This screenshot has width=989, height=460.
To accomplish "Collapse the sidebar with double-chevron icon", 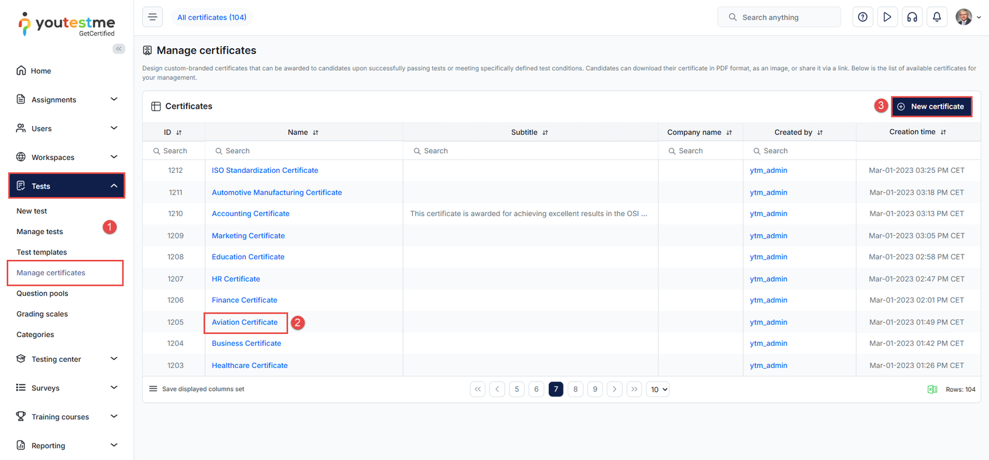I will click(119, 49).
